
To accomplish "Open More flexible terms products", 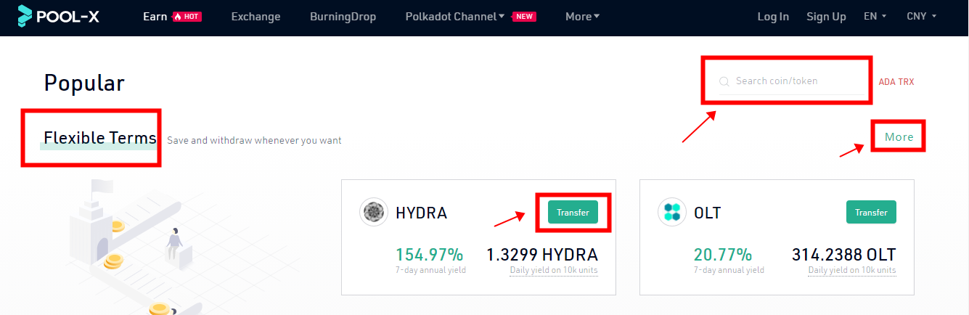I will [899, 136].
